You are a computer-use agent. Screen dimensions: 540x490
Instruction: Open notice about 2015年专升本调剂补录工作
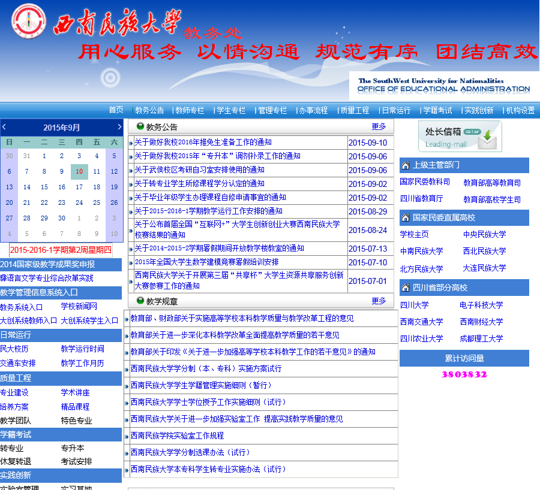tap(217, 156)
